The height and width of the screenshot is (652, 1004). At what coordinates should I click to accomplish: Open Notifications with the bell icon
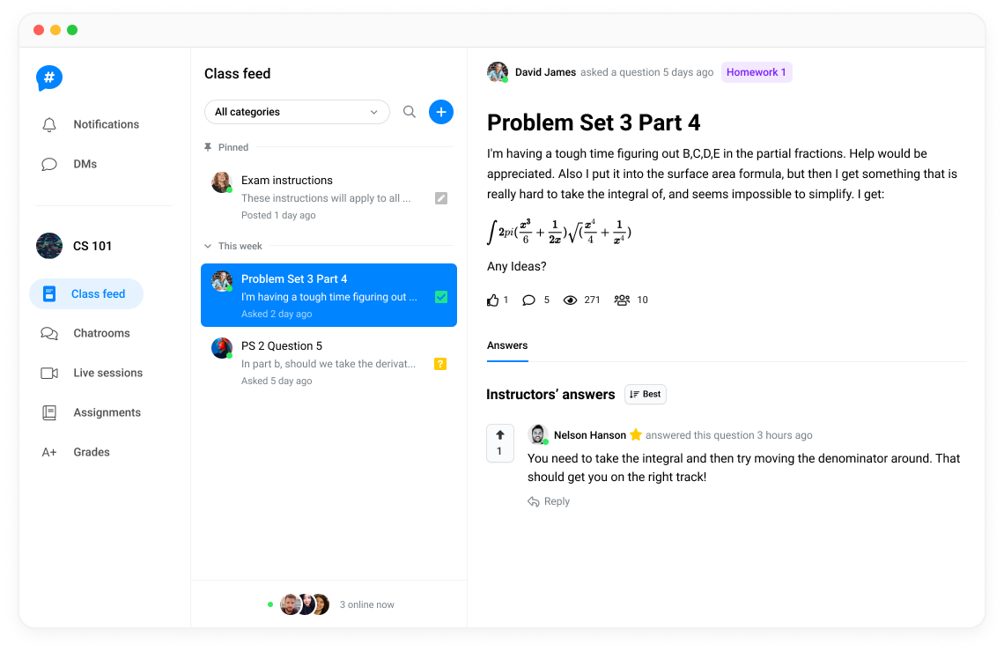[x=49, y=124]
